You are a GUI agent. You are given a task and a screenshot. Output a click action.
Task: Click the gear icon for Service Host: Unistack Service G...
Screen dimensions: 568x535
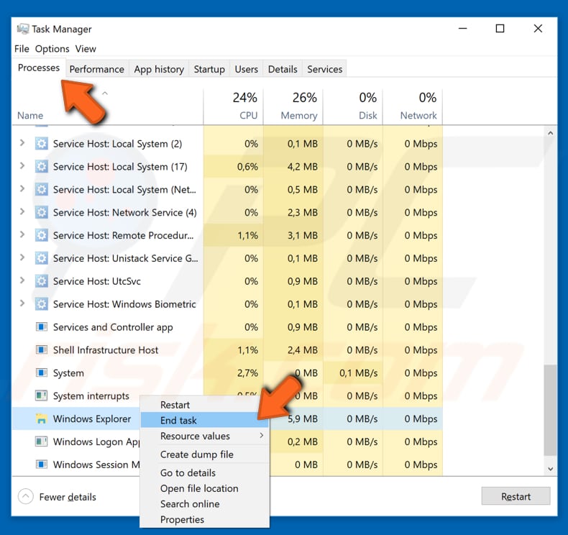tap(41, 258)
